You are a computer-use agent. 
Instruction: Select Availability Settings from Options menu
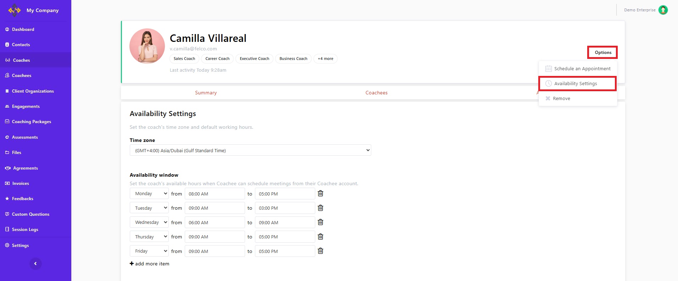click(575, 84)
